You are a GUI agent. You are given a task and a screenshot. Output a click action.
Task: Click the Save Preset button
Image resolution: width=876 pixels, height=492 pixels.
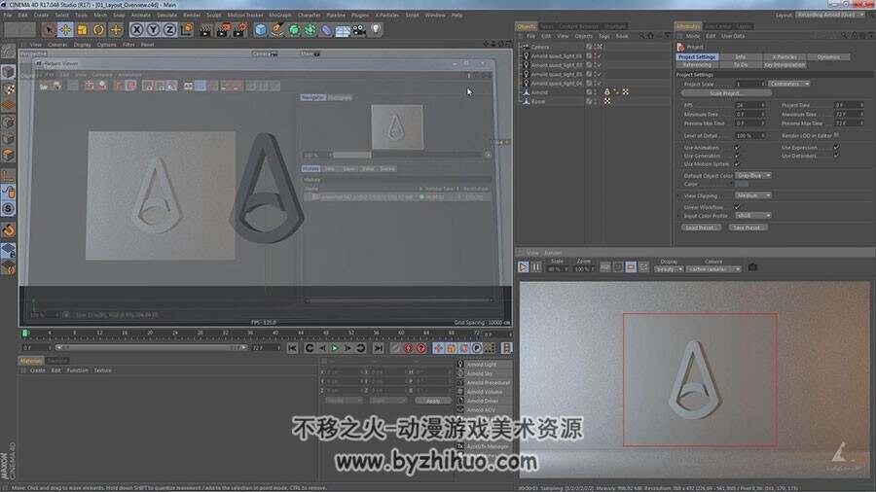(748, 228)
